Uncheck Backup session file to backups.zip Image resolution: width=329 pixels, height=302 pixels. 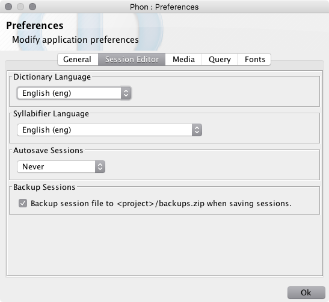[23, 203]
